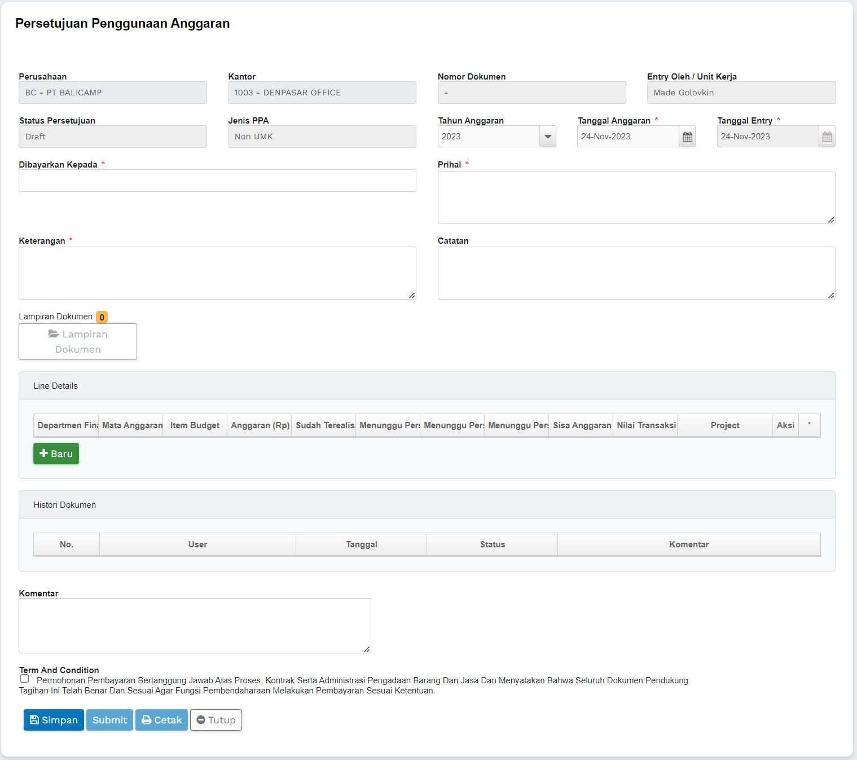Viewport: 857px width, 760px height.
Task: Print the document using Cetak
Action: point(161,720)
